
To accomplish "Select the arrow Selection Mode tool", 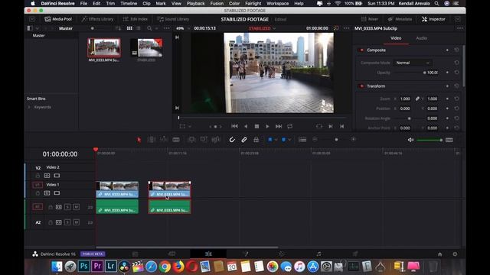I will click(x=139, y=140).
